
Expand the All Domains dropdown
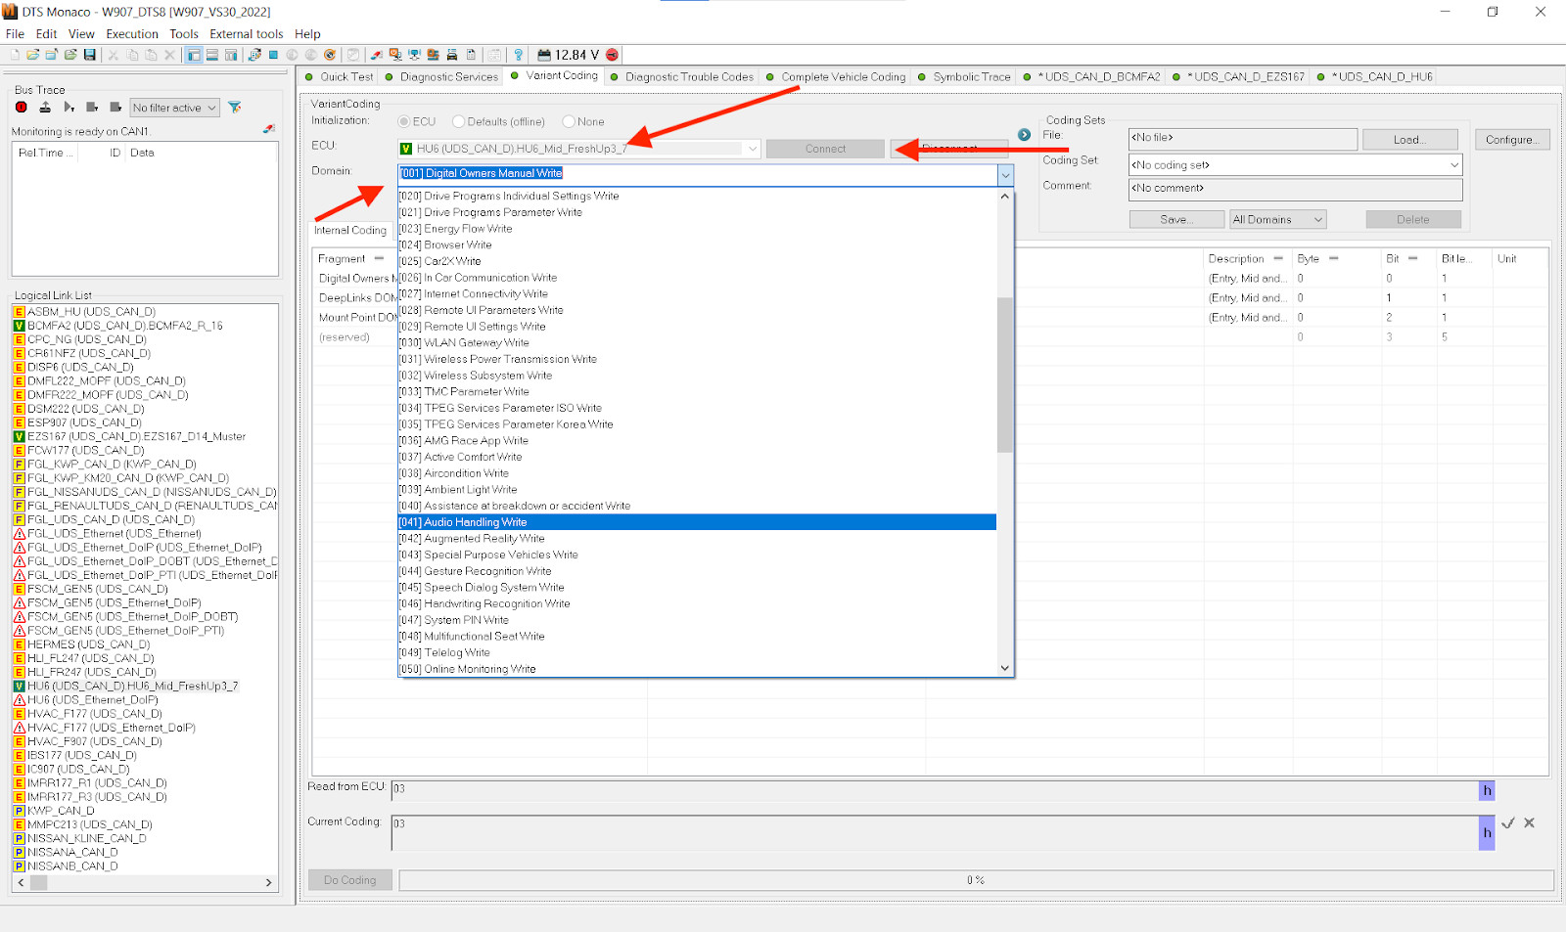coord(1277,220)
